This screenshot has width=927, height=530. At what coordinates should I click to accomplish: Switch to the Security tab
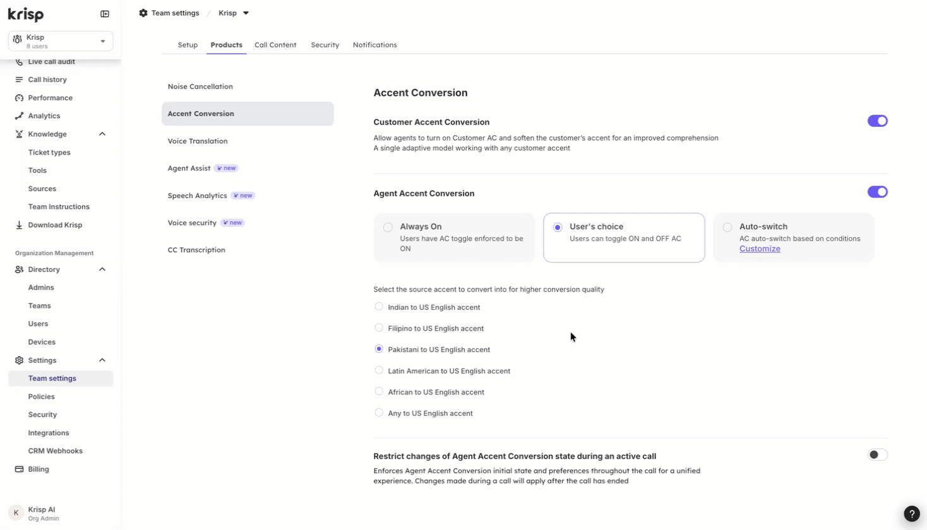coord(325,45)
